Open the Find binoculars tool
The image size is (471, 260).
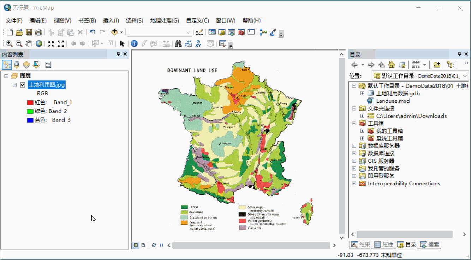(178, 43)
